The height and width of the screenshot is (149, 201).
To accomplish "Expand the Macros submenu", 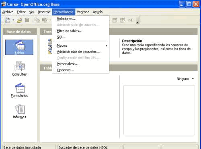I will [81, 46].
